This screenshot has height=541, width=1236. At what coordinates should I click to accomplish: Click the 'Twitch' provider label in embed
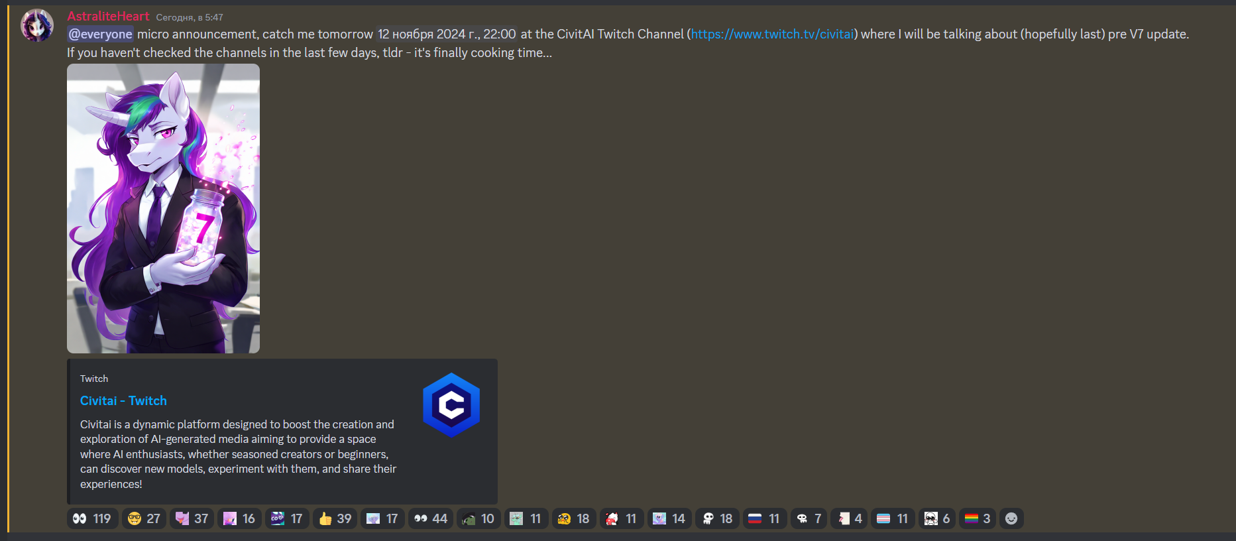94,379
